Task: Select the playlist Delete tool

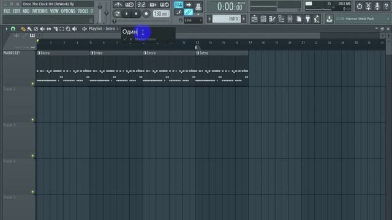Action: click(36, 29)
